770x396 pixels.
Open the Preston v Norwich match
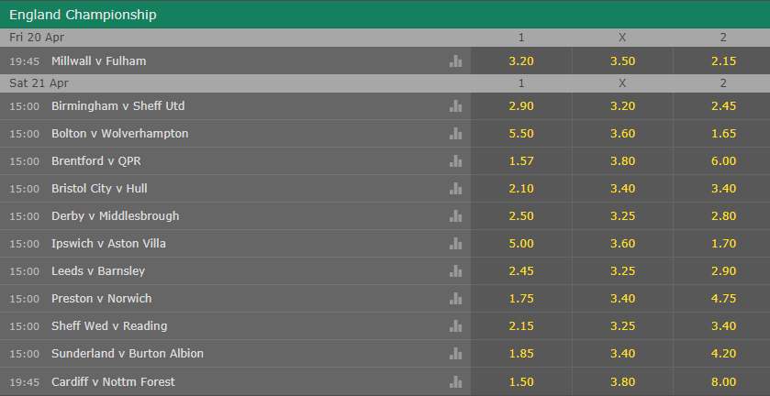point(102,298)
